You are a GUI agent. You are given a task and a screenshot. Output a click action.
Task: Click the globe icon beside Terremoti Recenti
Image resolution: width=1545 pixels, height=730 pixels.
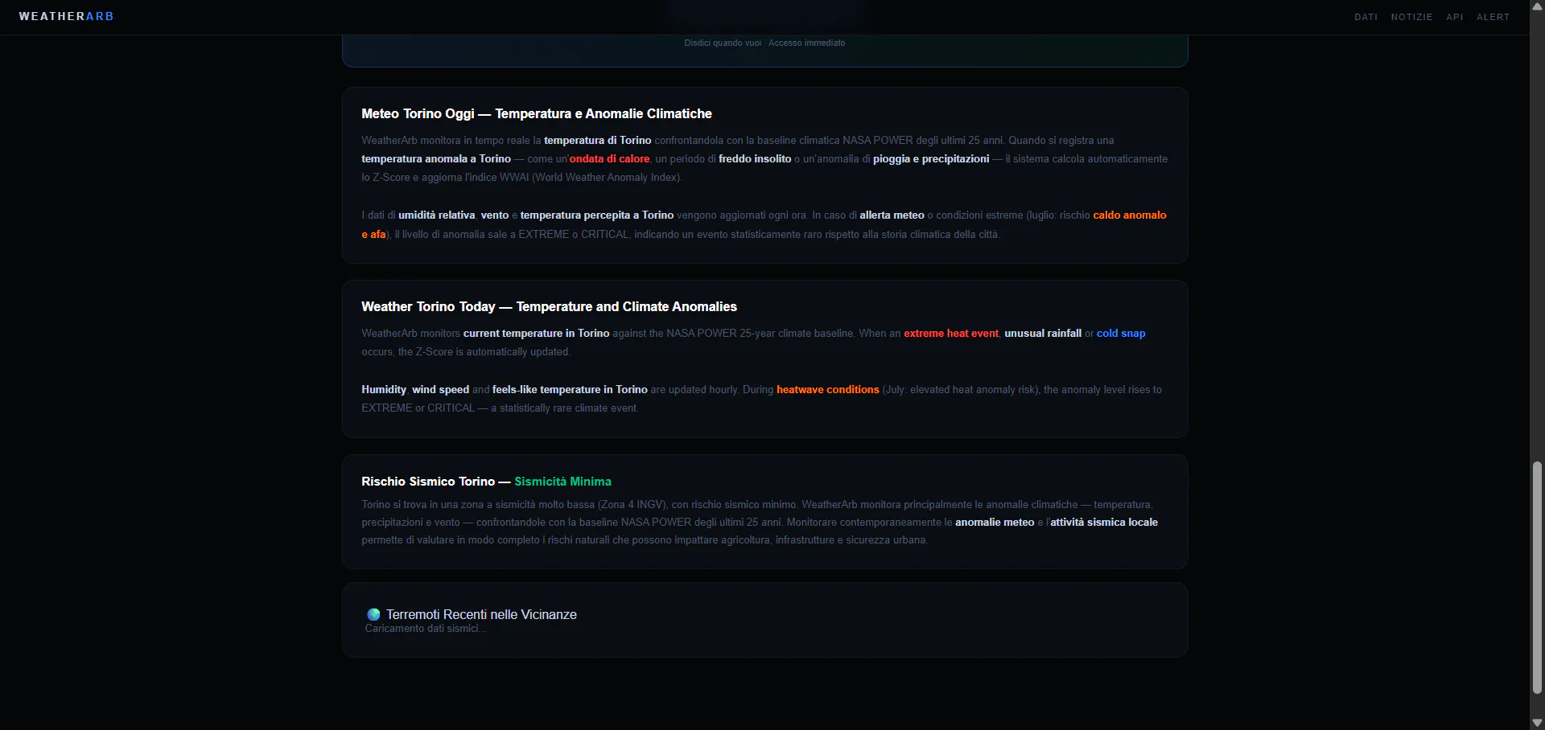(x=373, y=614)
